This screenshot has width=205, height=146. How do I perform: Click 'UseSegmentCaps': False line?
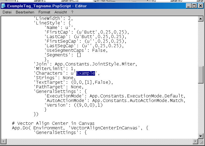point(76,50)
